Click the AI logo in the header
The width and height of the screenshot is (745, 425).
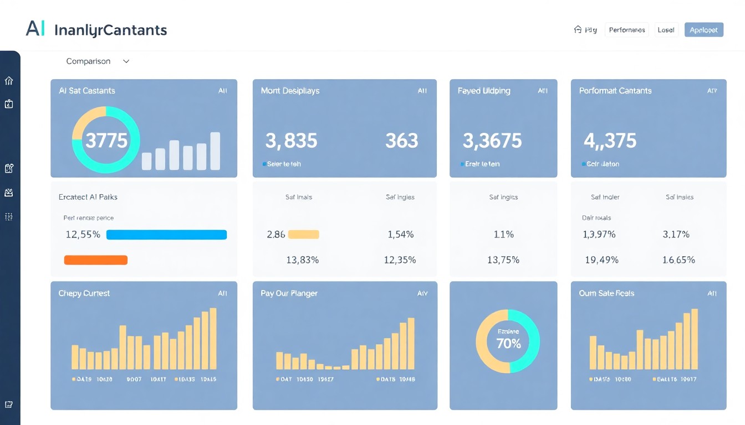35,29
